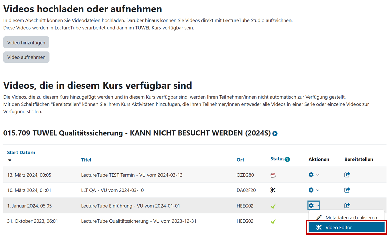The image size is (388, 241).
Task: Collapse actions gear menu for LectureTube Einführung
Action: point(314,206)
